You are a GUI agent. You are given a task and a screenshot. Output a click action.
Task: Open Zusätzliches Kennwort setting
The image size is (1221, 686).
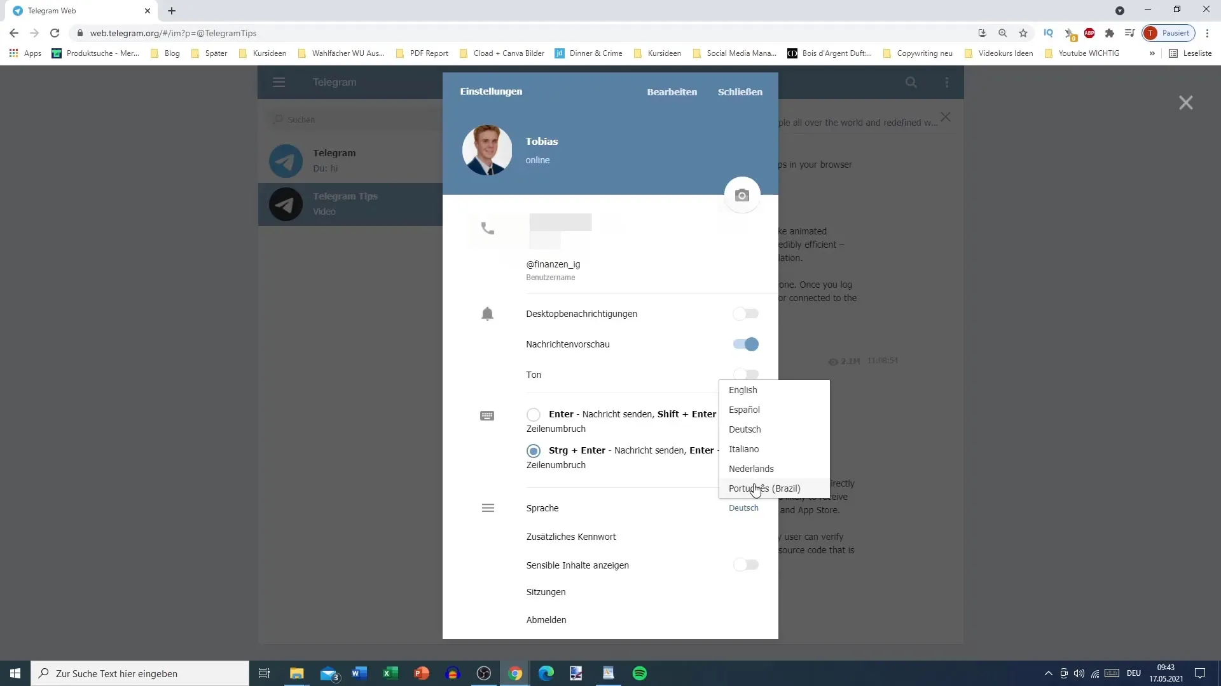pyautogui.click(x=571, y=537)
